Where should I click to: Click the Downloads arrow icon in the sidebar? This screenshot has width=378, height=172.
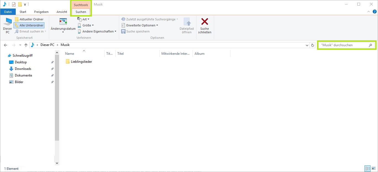(x=11, y=69)
